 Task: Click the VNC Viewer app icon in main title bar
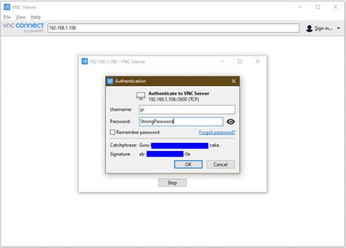pos(7,7)
